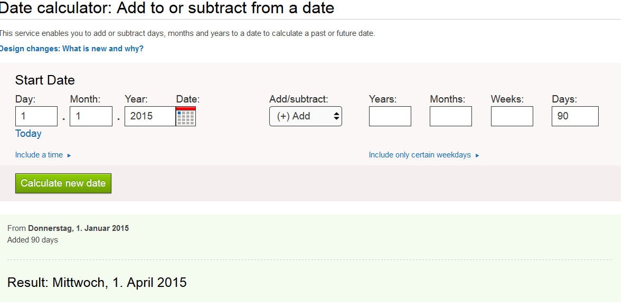Viewport: 633px width, 307px height.
Task: Click the 'Added 90 days' summary line
Action: click(33, 240)
